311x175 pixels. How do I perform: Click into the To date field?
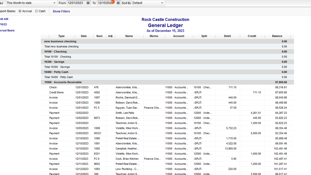tap(105, 3)
